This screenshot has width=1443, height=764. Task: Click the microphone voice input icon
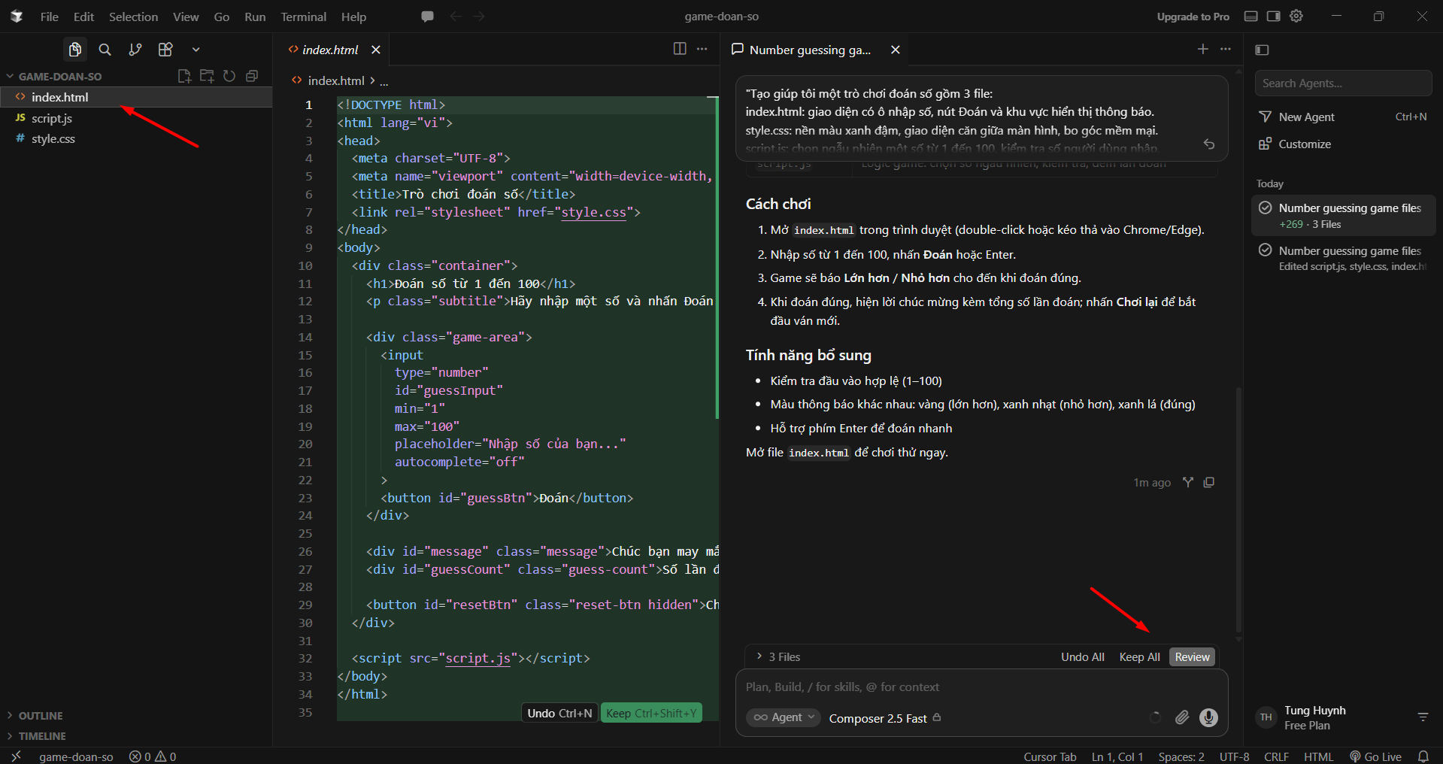click(x=1208, y=717)
